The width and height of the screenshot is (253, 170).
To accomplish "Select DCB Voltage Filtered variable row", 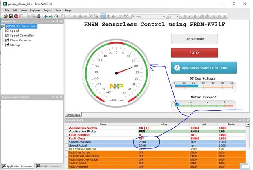I will [x=157, y=149].
